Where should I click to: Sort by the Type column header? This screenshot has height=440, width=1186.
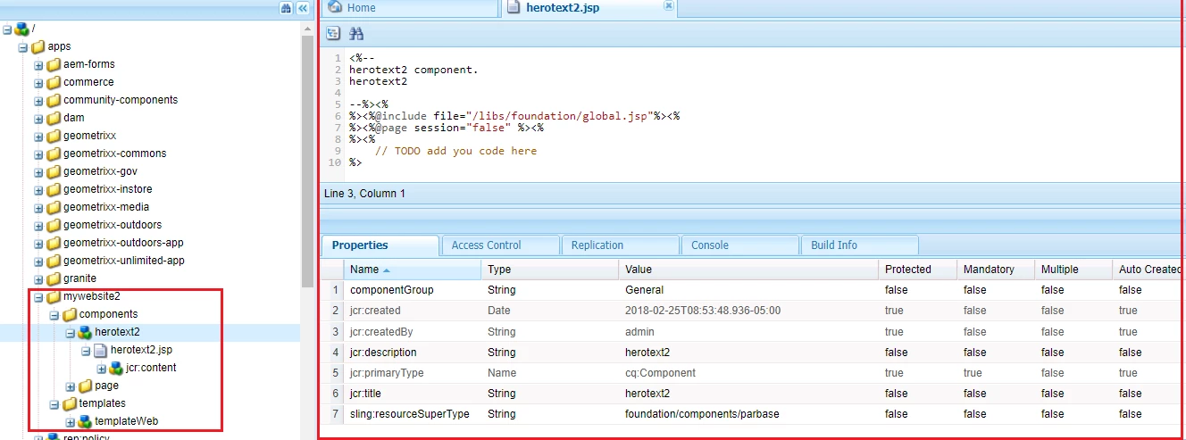[550, 270]
